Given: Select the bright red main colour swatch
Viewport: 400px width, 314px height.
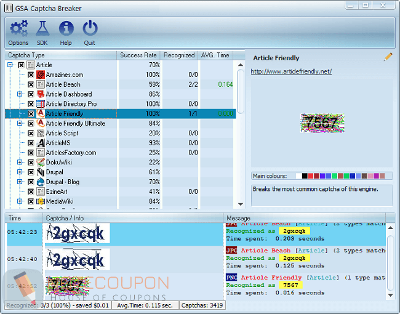Looking at the screenshot, I should tap(310, 176).
